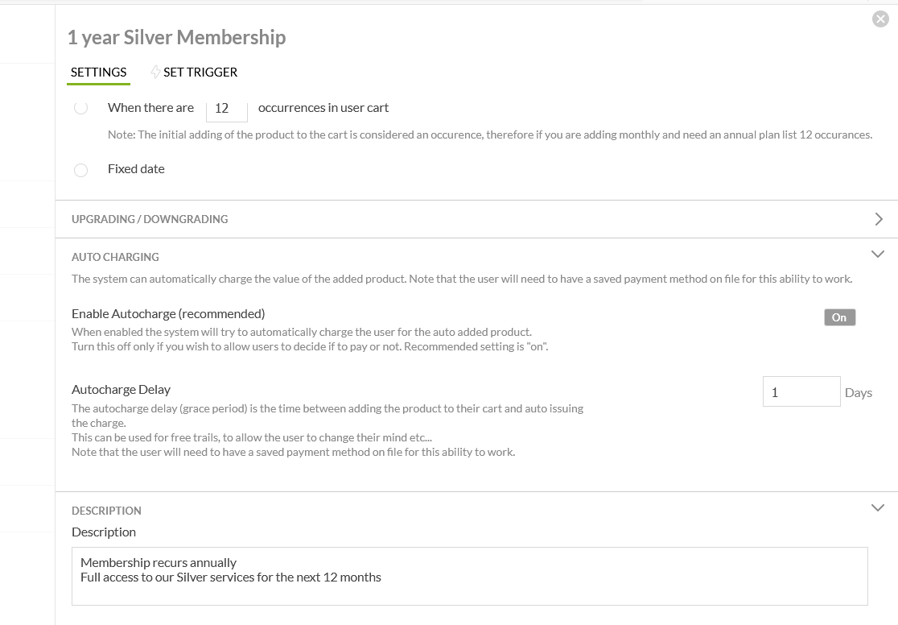Click the Autocharge Delay heading label

pyautogui.click(x=121, y=389)
